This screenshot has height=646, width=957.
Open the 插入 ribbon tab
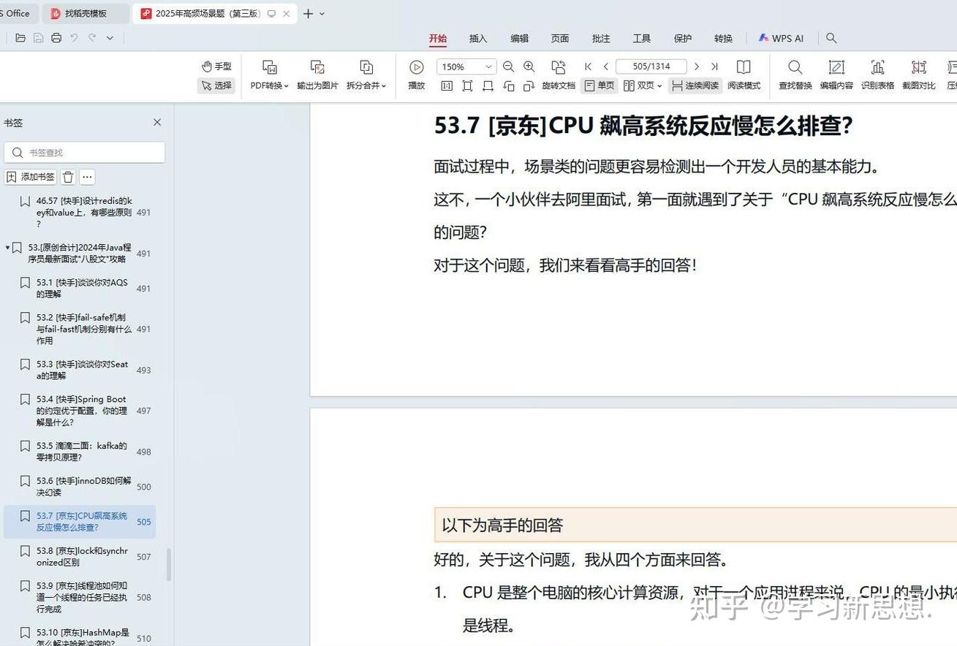click(x=478, y=39)
